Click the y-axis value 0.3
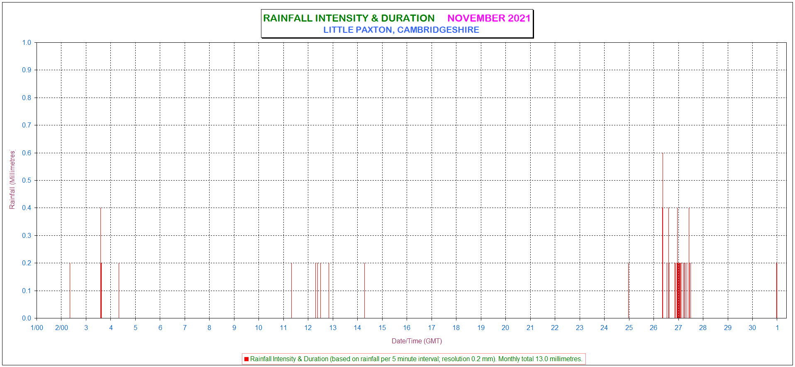 (27, 236)
